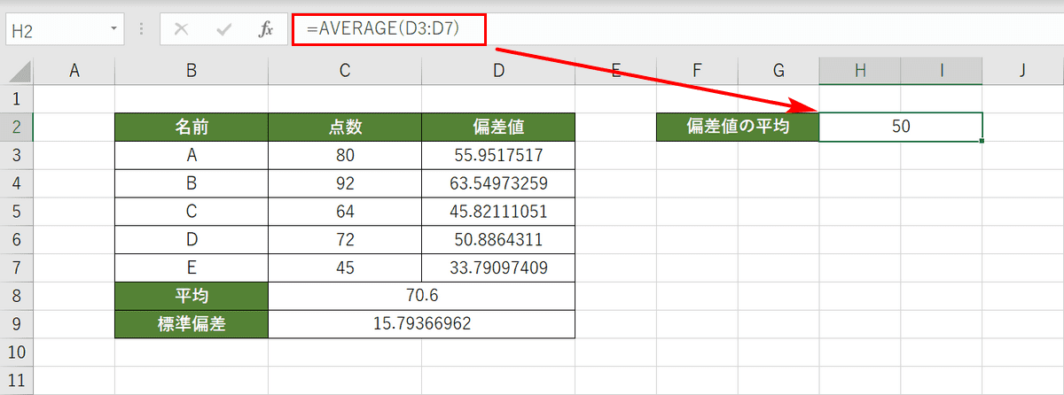Click the name cell B
This screenshot has height=395, width=1064.
[192, 183]
